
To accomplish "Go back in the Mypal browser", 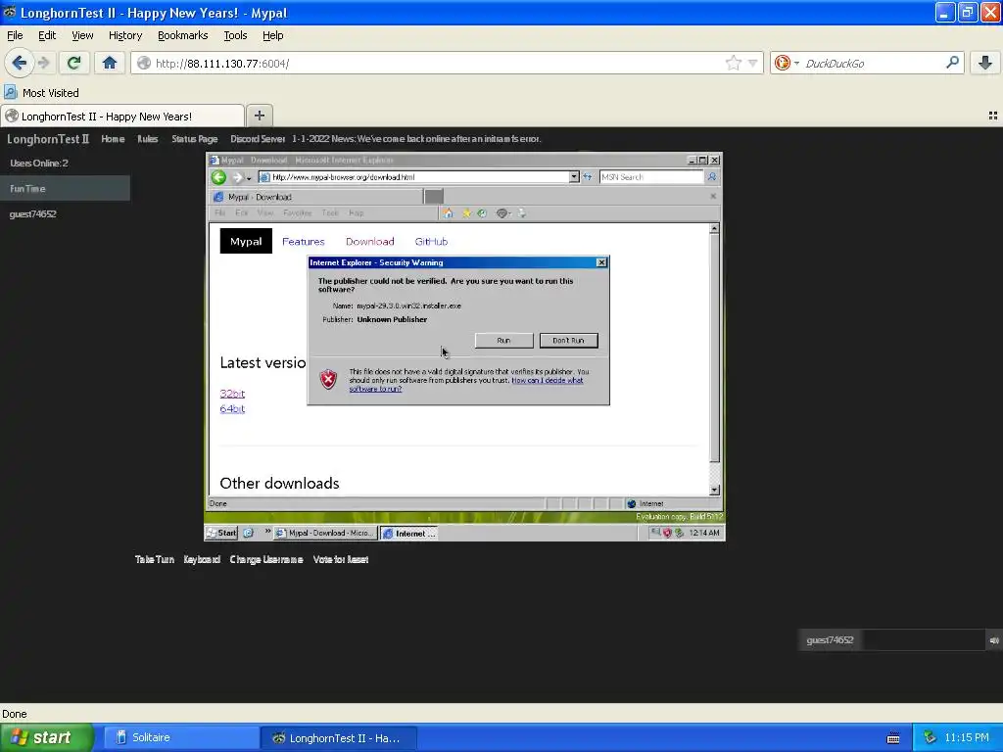I will click(x=20, y=63).
